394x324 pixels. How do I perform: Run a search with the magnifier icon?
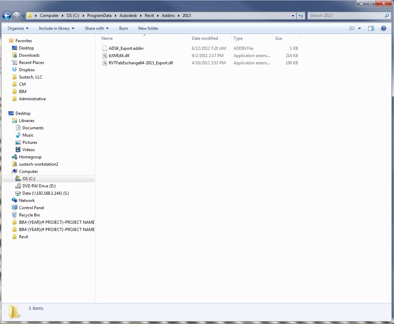[x=387, y=16]
